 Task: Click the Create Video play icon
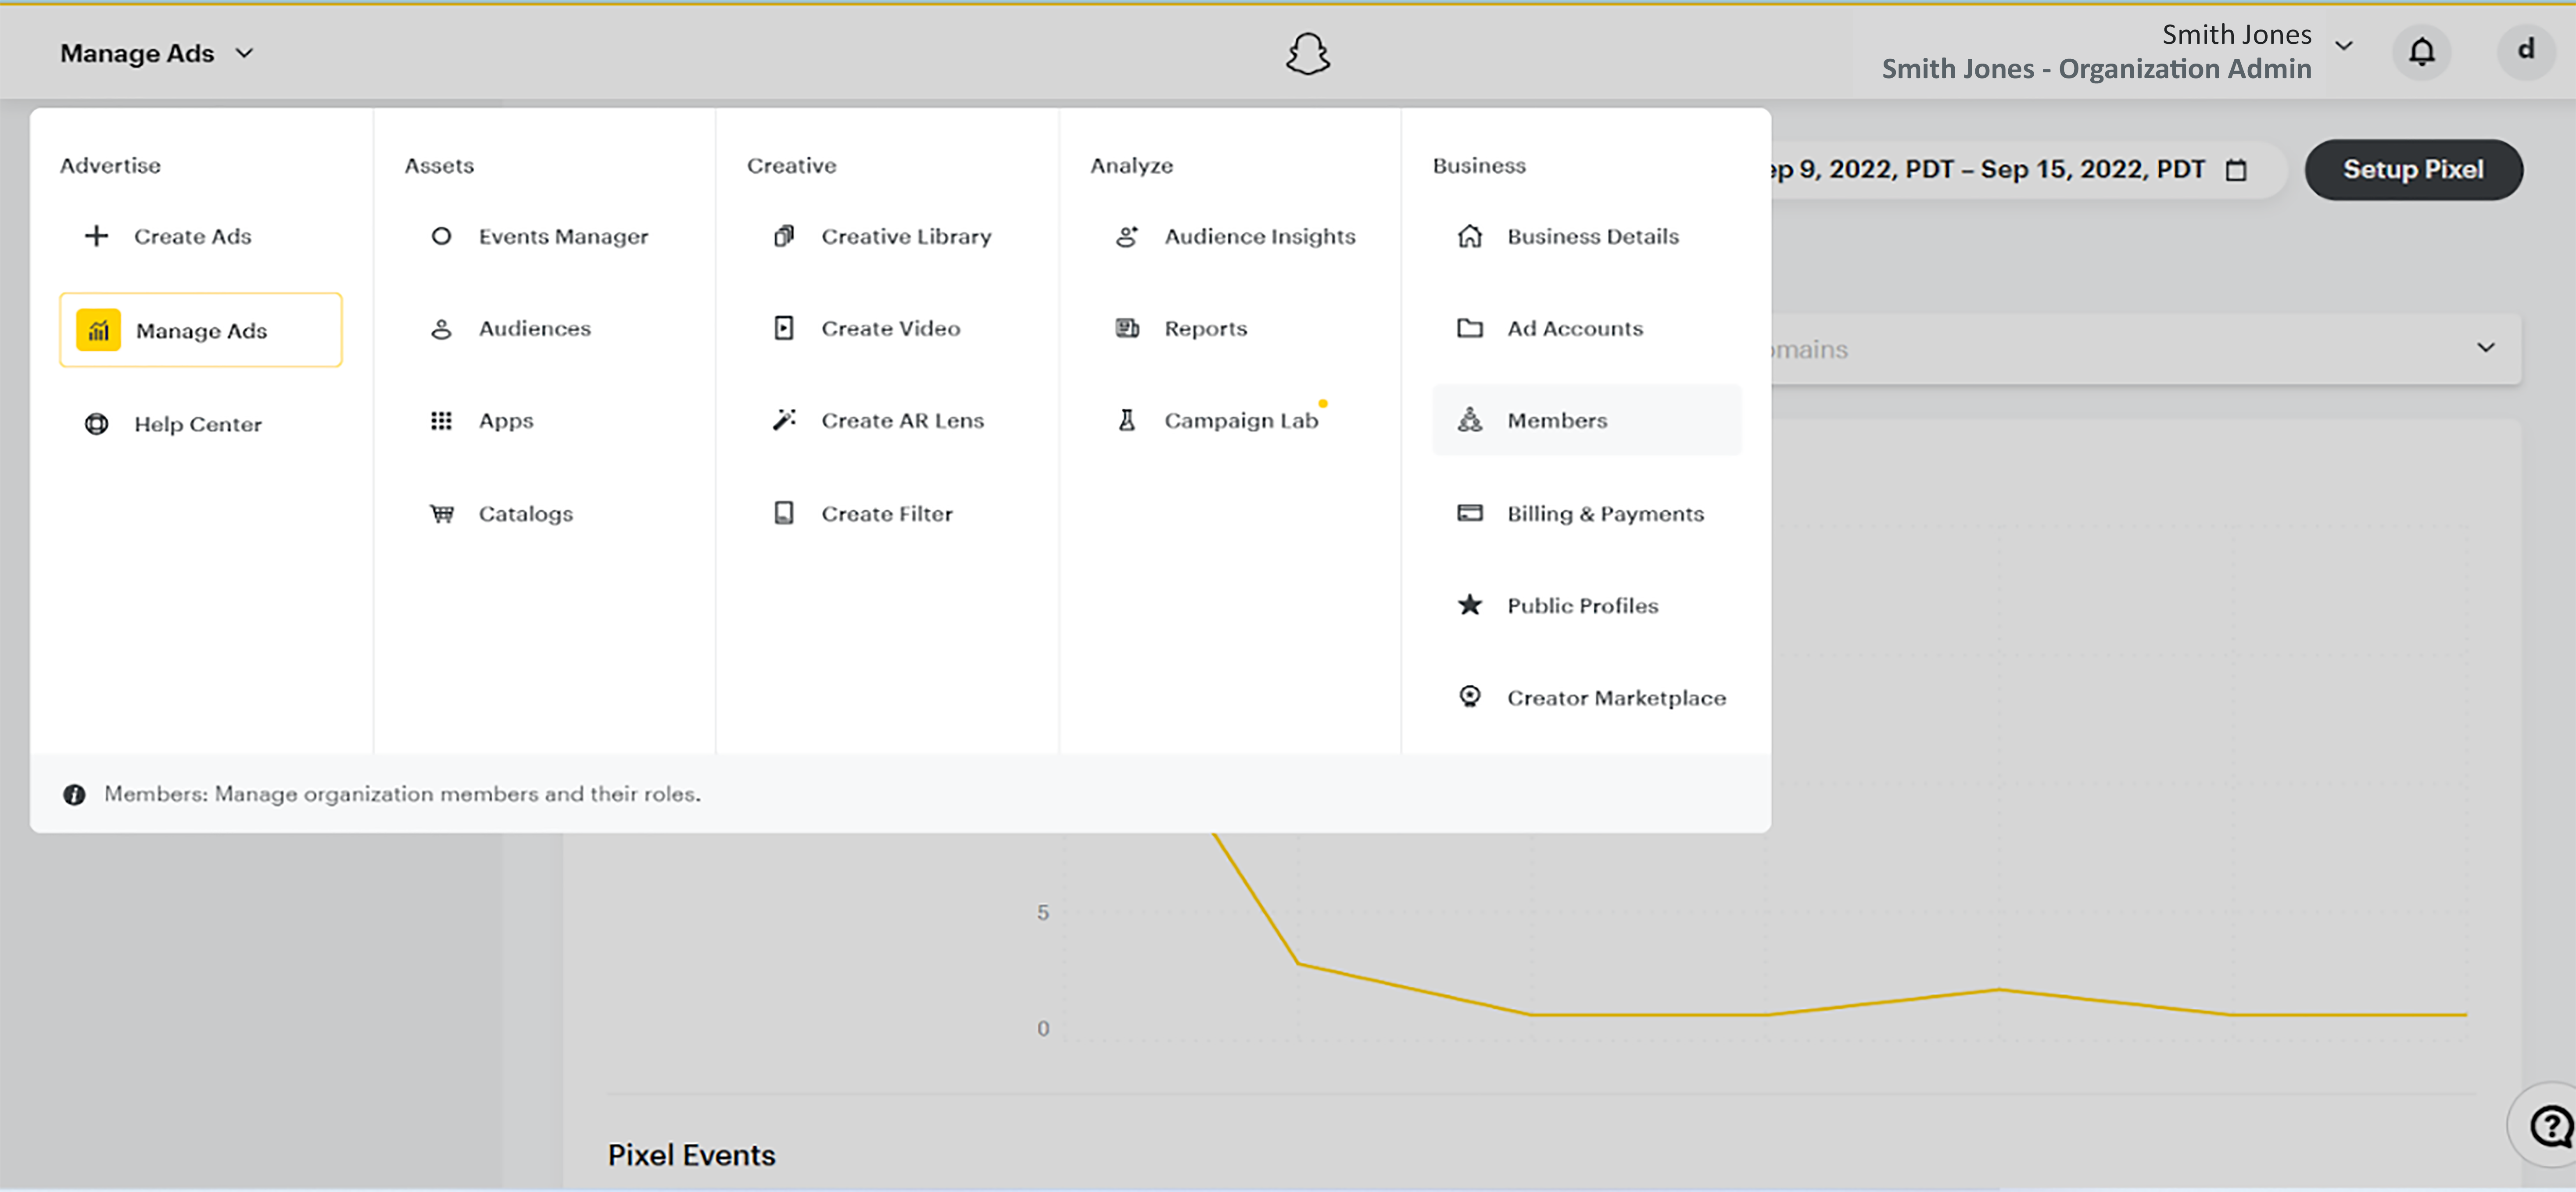(x=784, y=328)
